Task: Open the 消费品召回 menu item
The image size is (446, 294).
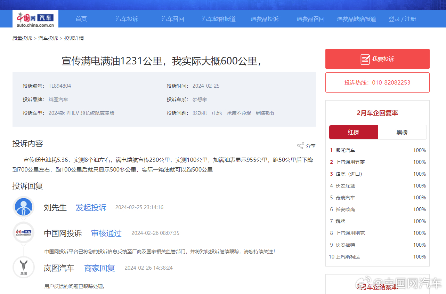Action: point(310,19)
